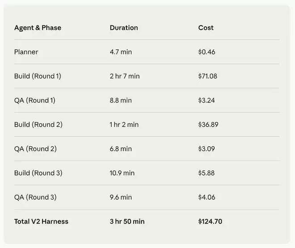Select the $124.70 total cost
Screen dimensions: 295x248
210,221
